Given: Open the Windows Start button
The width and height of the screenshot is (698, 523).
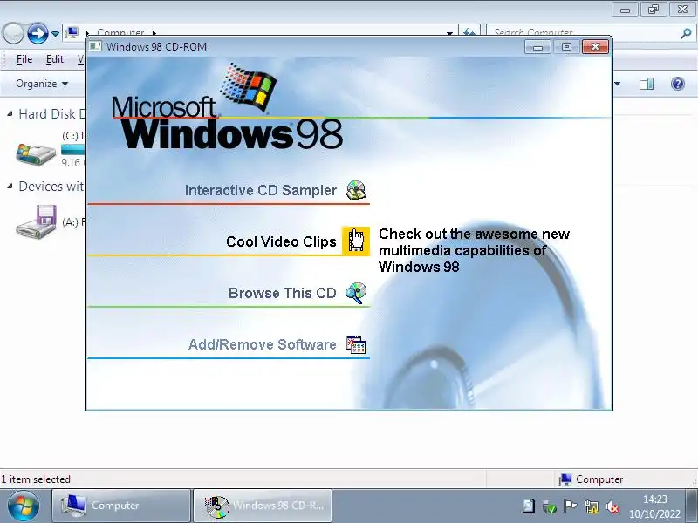Looking at the screenshot, I should pos(23,506).
